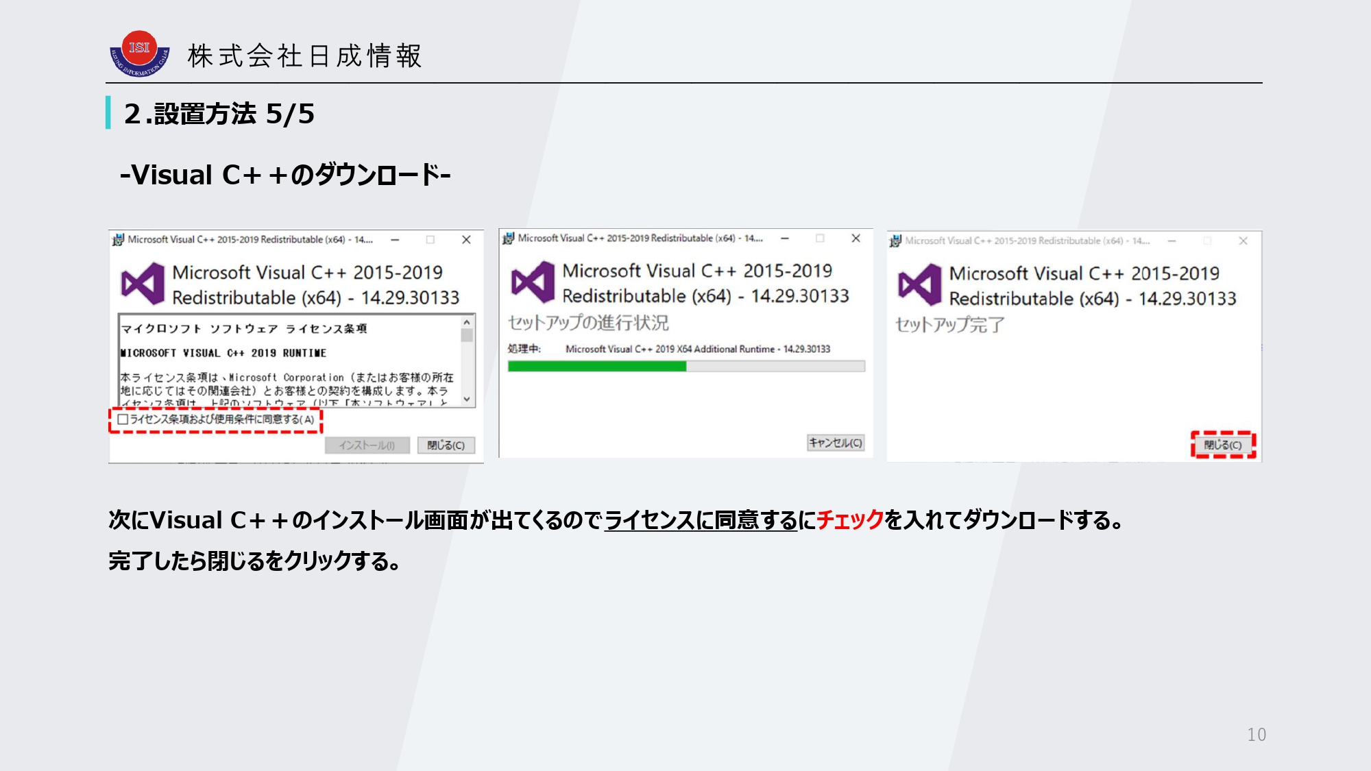The height and width of the screenshot is (771, 1371).
Task: Click scroll up arrow in license text box
Action: pos(467,321)
